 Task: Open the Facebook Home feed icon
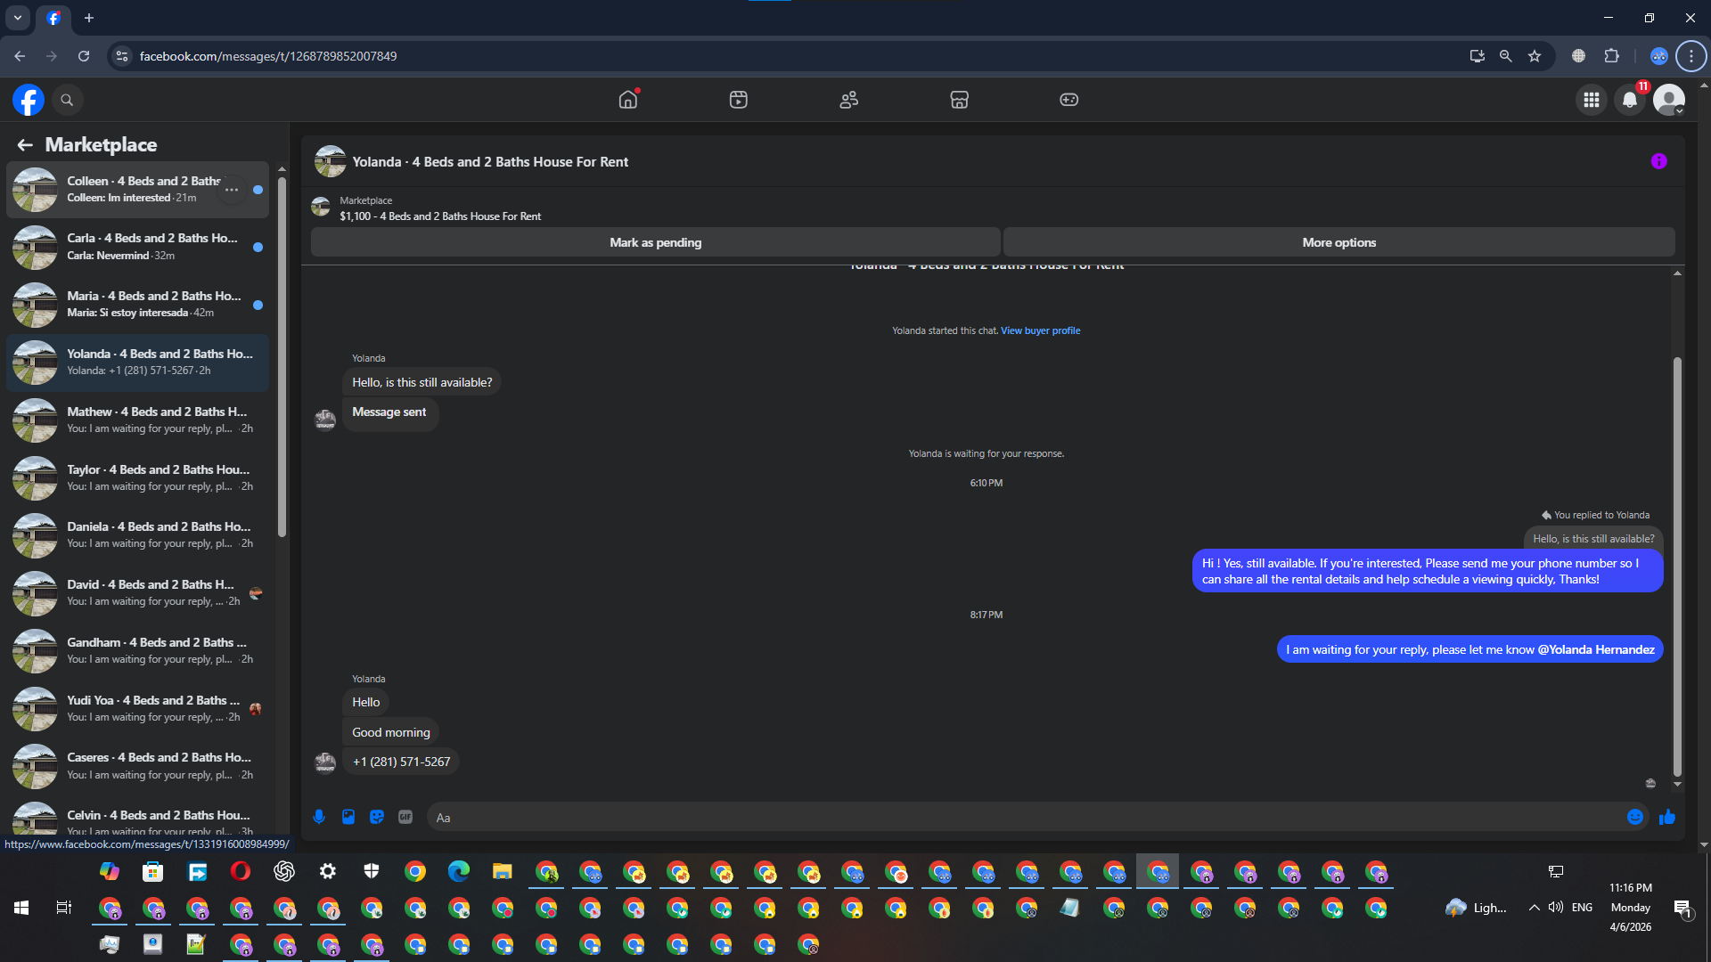click(628, 100)
